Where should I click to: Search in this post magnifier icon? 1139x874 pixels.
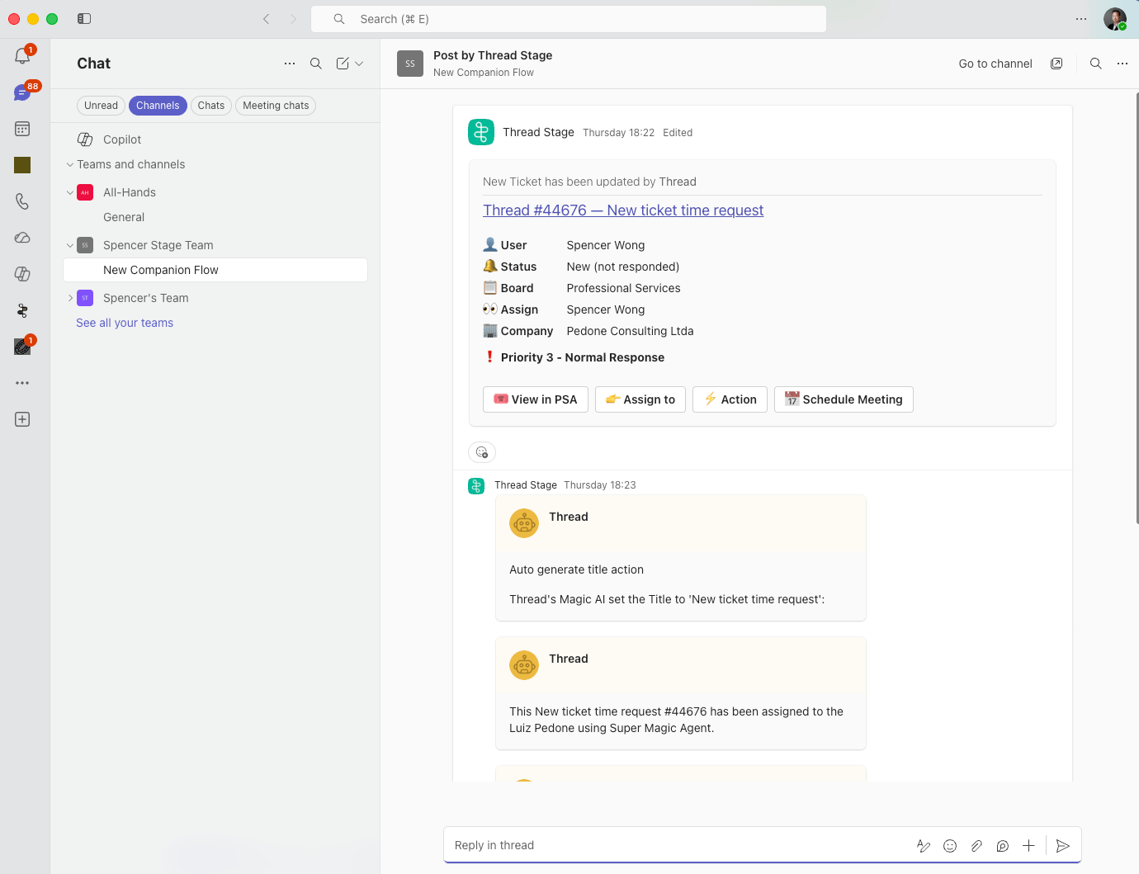click(x=1096, y=64)
